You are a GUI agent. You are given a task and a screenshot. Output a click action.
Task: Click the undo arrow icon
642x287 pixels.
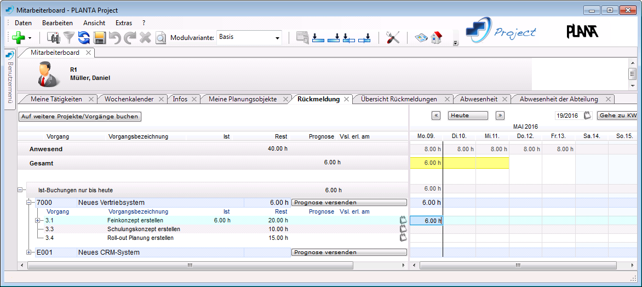(115, 38)
